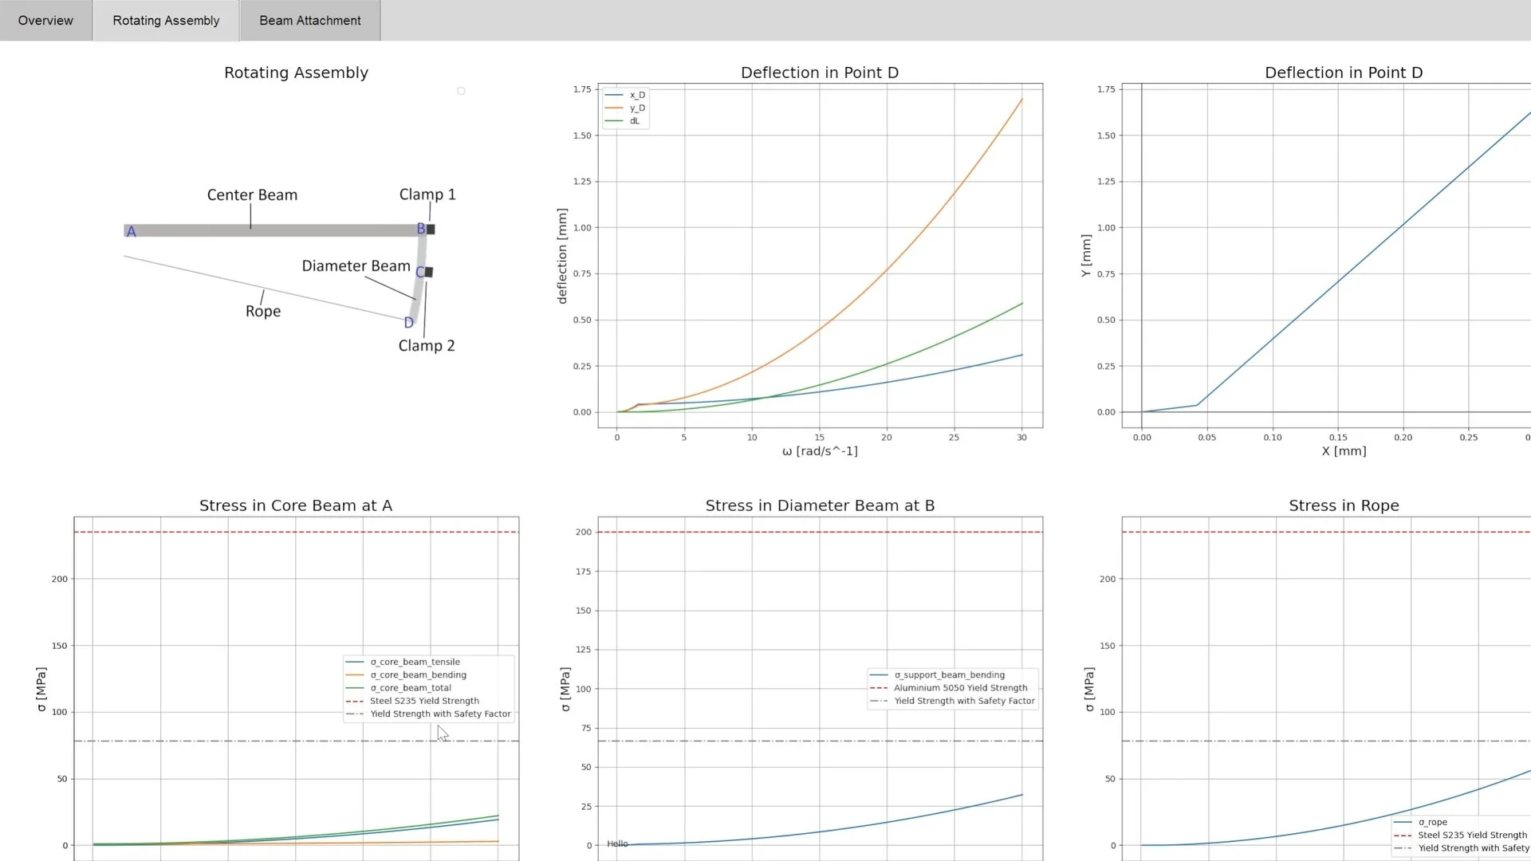The image size is (1531, 861).
Task: Select the Rotating Assembly tab
Action: (x=166, y=21)
